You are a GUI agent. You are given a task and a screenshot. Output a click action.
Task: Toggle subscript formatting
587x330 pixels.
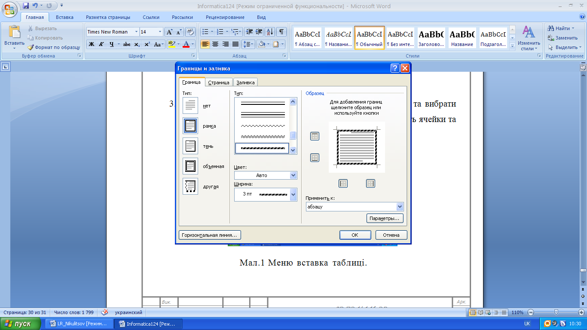click(137, 44)
